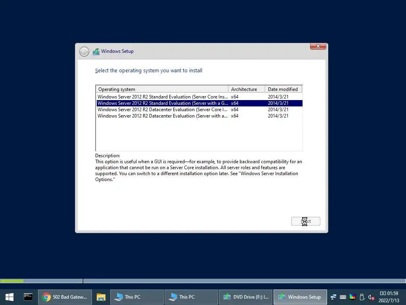The image size is (406, 305).
Task: Select Datacenter Evaluation Server with a GUI row
Action: click(199, 116)
